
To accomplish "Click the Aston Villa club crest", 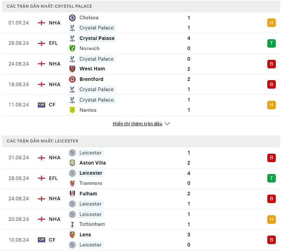I will [x=72, y=163].
